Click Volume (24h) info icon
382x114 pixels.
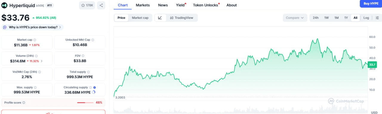point(36,56)
